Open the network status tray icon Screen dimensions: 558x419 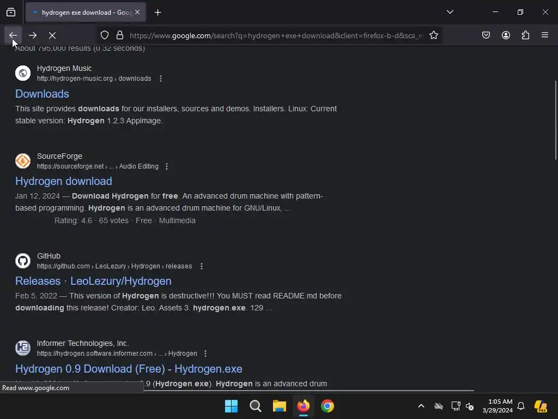point(456,406)
